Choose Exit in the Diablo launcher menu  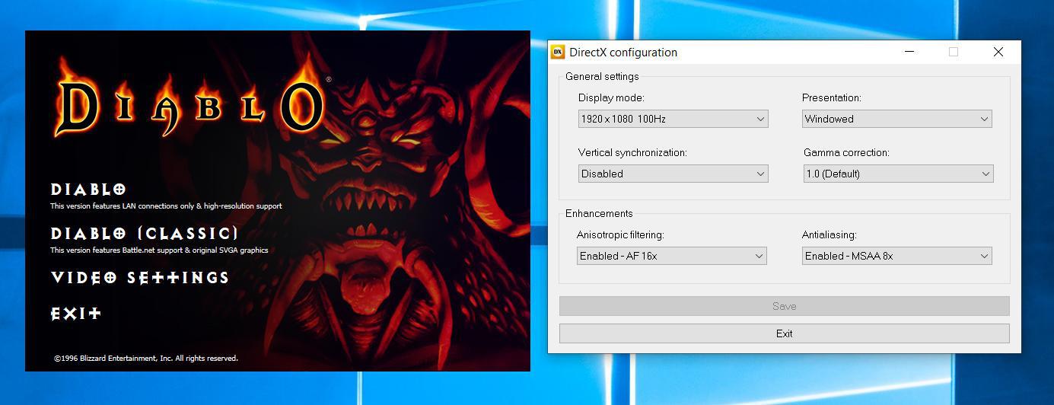pos(75,313)
